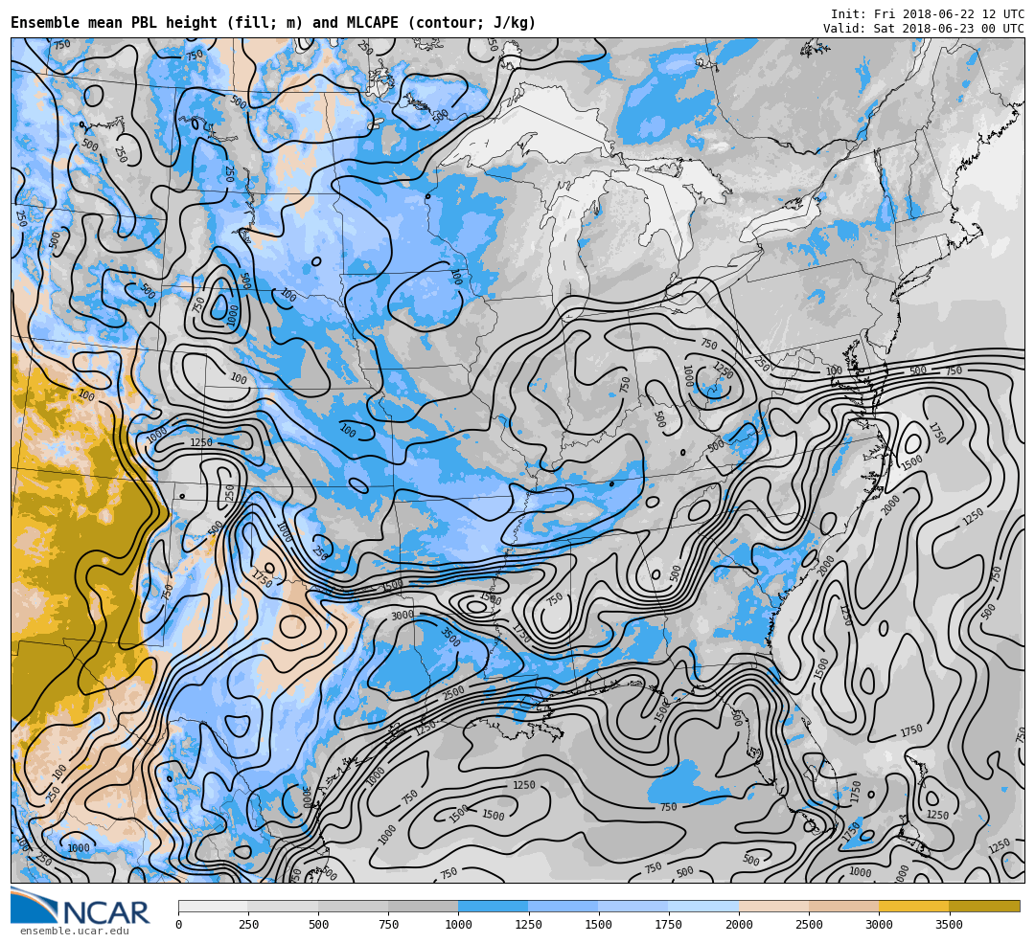Click the "0" tick label on colorbar

click(178, 925)
